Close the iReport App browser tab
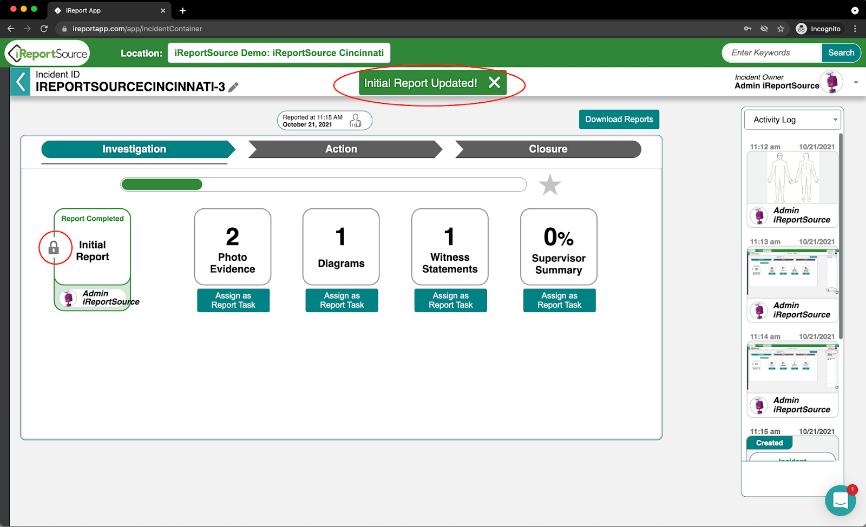This screenshot has height=527, width=866. click(163, 10)
